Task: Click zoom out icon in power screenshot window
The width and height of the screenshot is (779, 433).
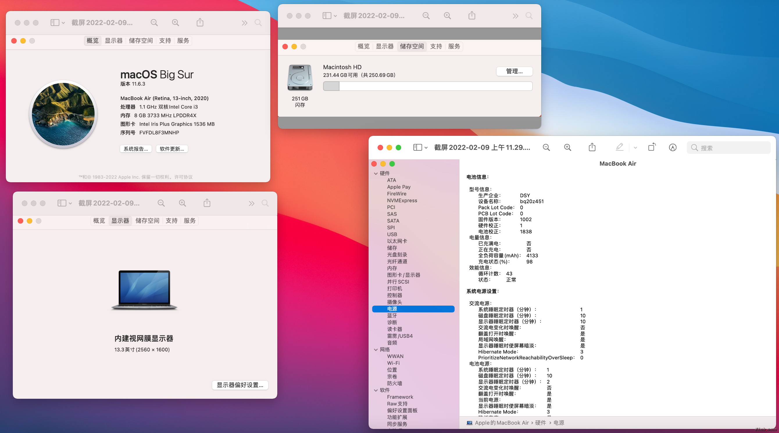Action: coord(546,147)
